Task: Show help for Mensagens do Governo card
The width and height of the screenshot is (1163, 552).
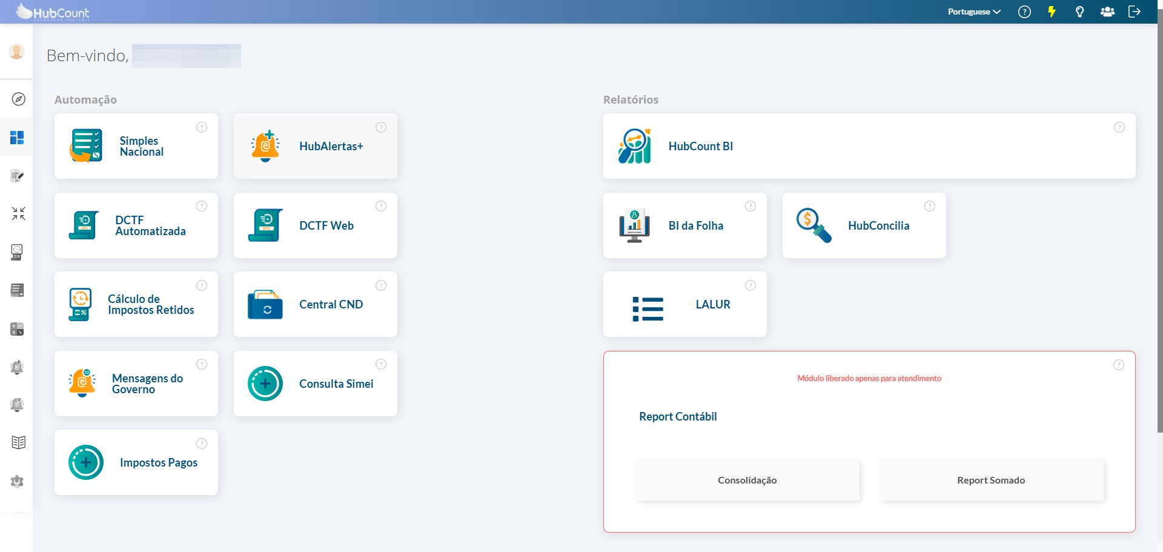Action: (x=202, y=364)
